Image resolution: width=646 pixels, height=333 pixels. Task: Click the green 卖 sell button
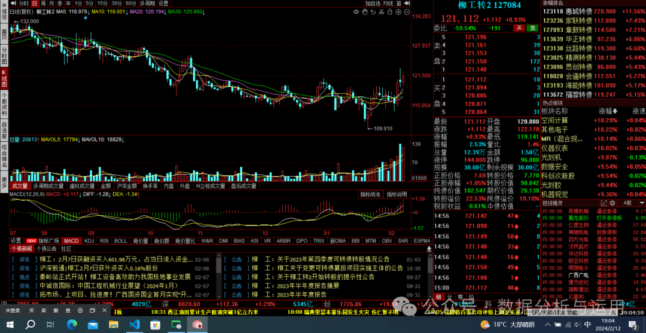(x=533, y=28)
